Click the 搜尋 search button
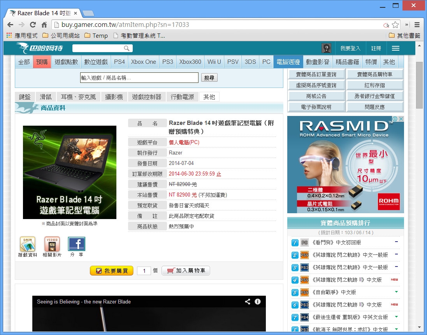Viewport: 427px width, 335px height. [x=209, y=78]
